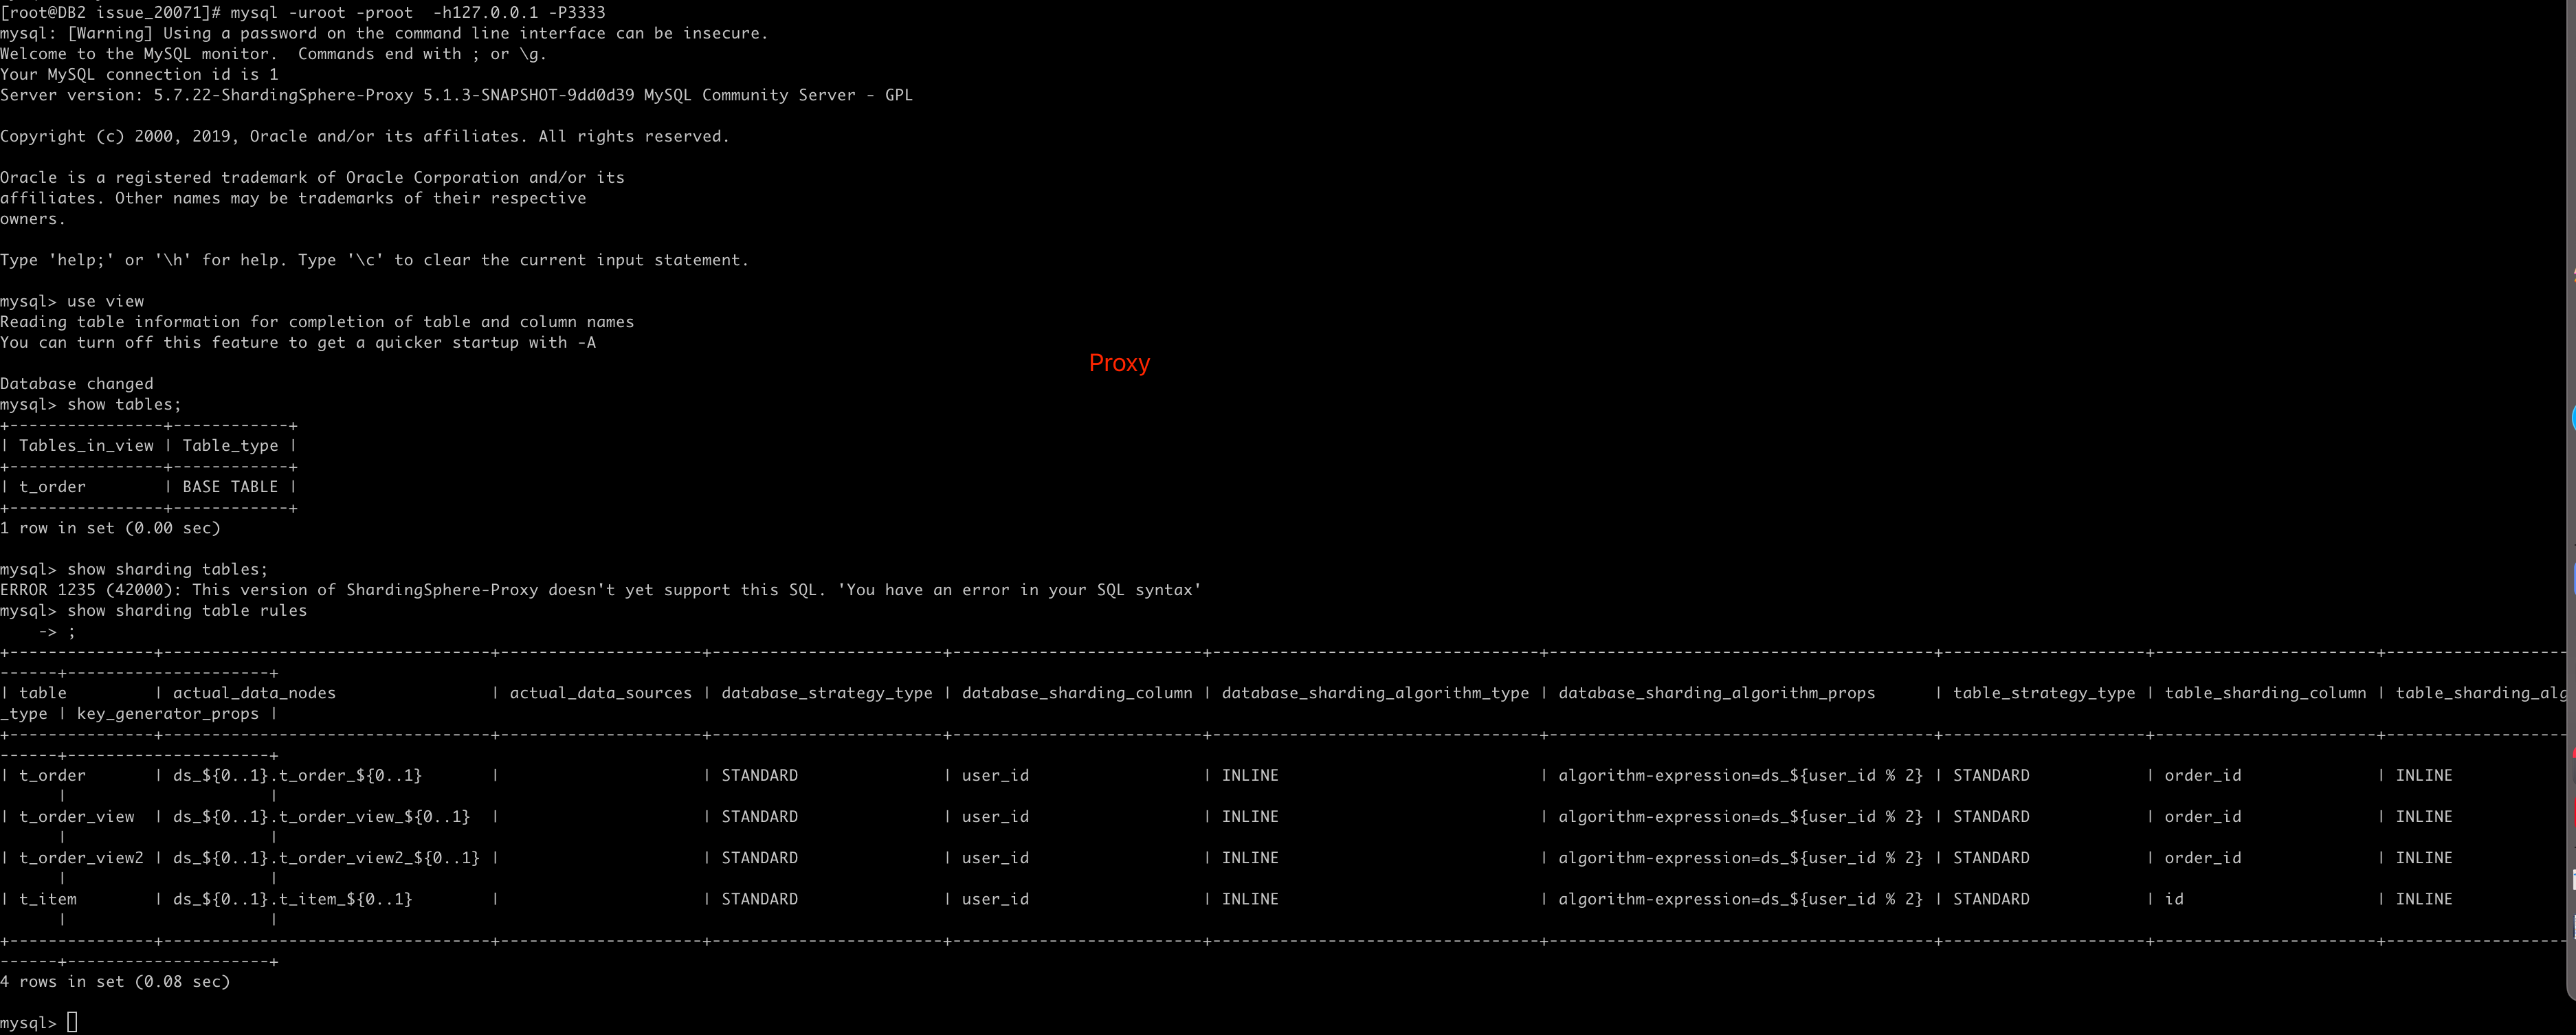Click the password insecure warning message
The width and height of the screenshot is (2576, 1035).
tap(384, 33)
